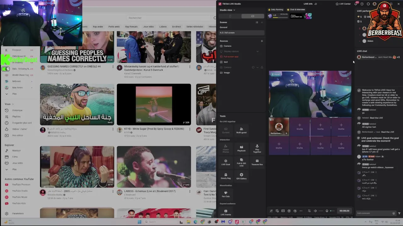Open the Goody Bag tool

(x=226, y=176)
